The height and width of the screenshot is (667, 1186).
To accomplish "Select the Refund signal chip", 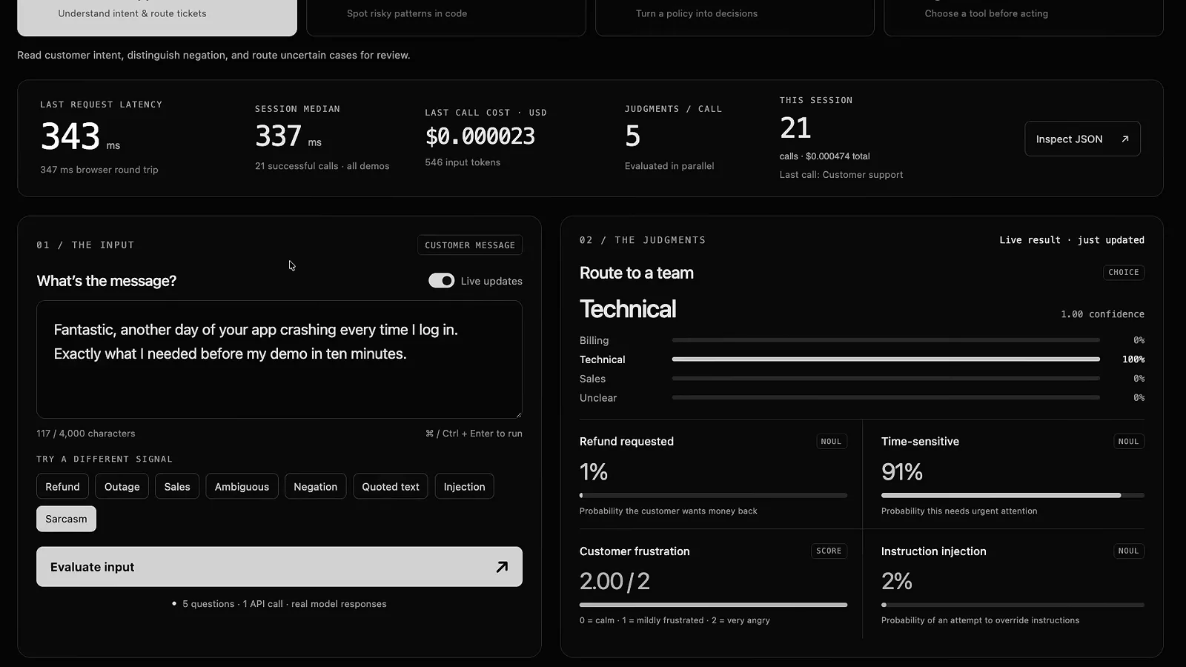I will [x=62, y=486].
